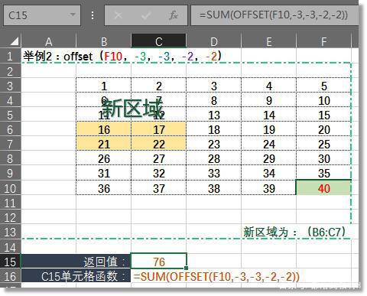Click cell containing 39
Image resolution: width=367 pixels, height=296 pixels.
269,188
